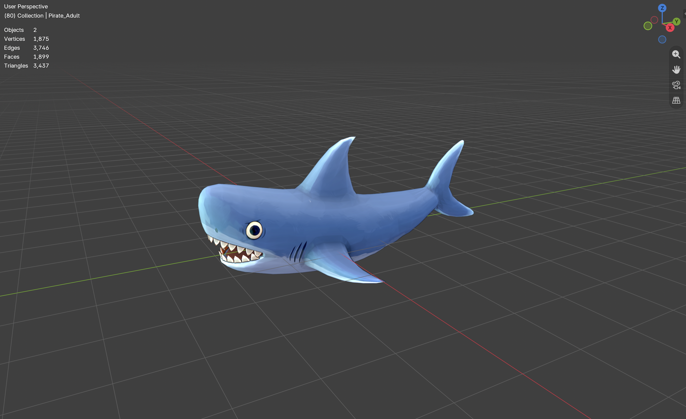Click the Y axis on navigation gizmo
The width and height of the screenshot is (686, 419).
676,21
